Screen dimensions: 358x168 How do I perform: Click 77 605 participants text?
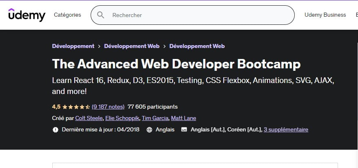pos(153,107)
